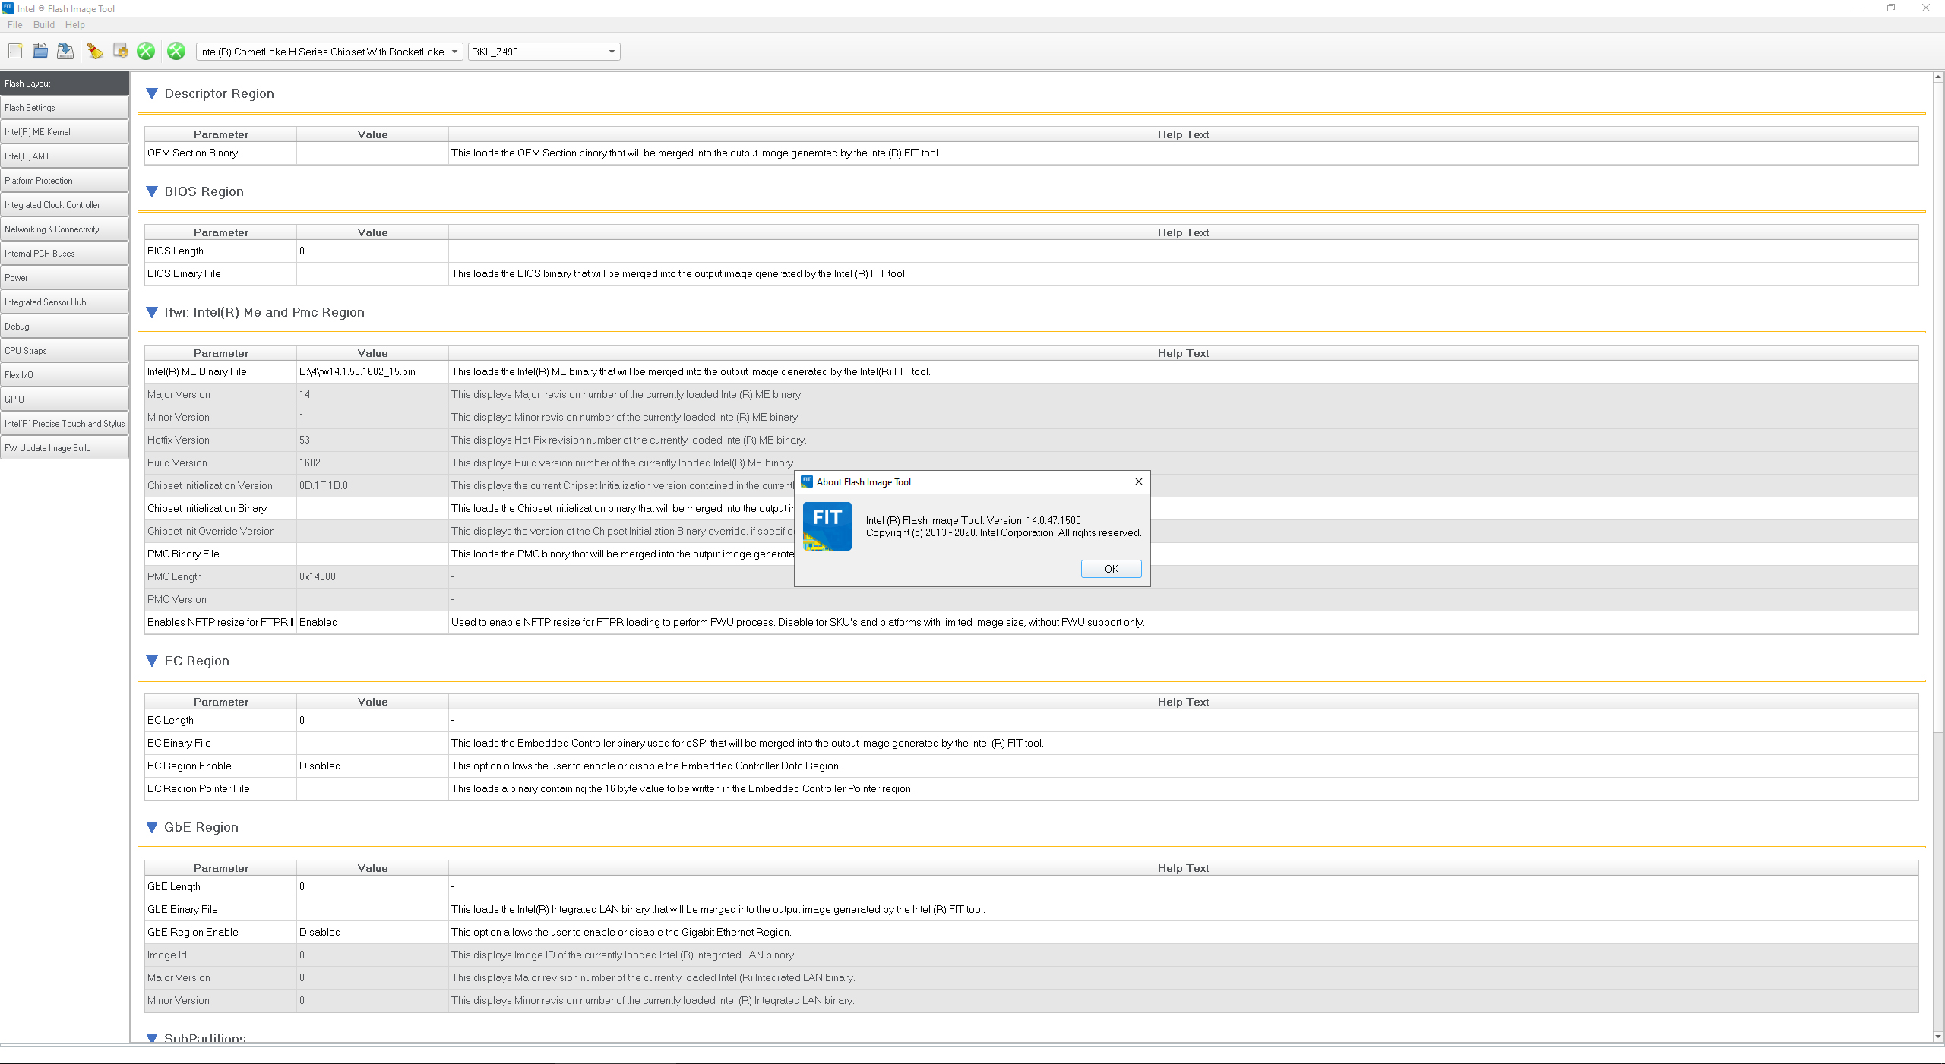Click the green build icon beside chipset dropdown
This screenshot has height=1064, width=1945.
(x=176, y=51)
